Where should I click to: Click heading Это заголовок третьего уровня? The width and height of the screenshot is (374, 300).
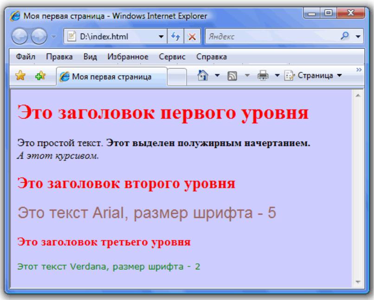pyautogui.click(x=104, y=242)
